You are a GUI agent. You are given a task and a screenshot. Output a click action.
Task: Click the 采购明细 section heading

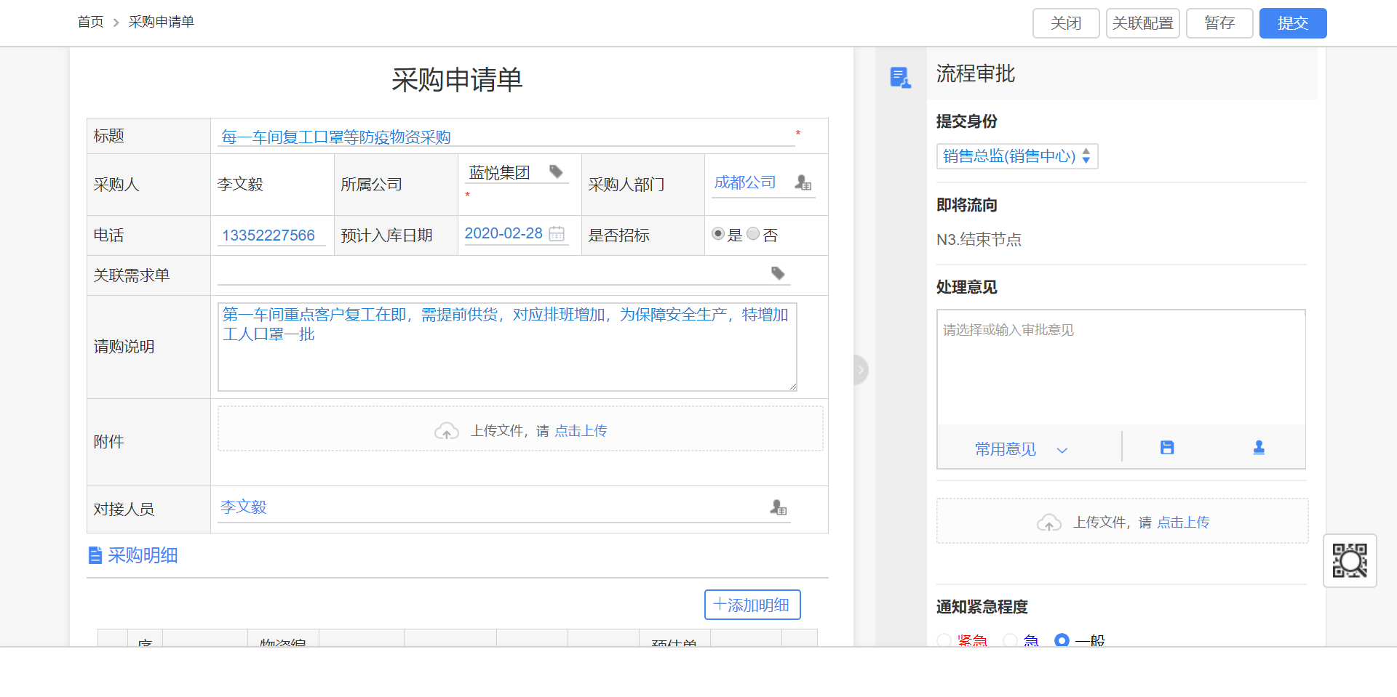point(143,555)
